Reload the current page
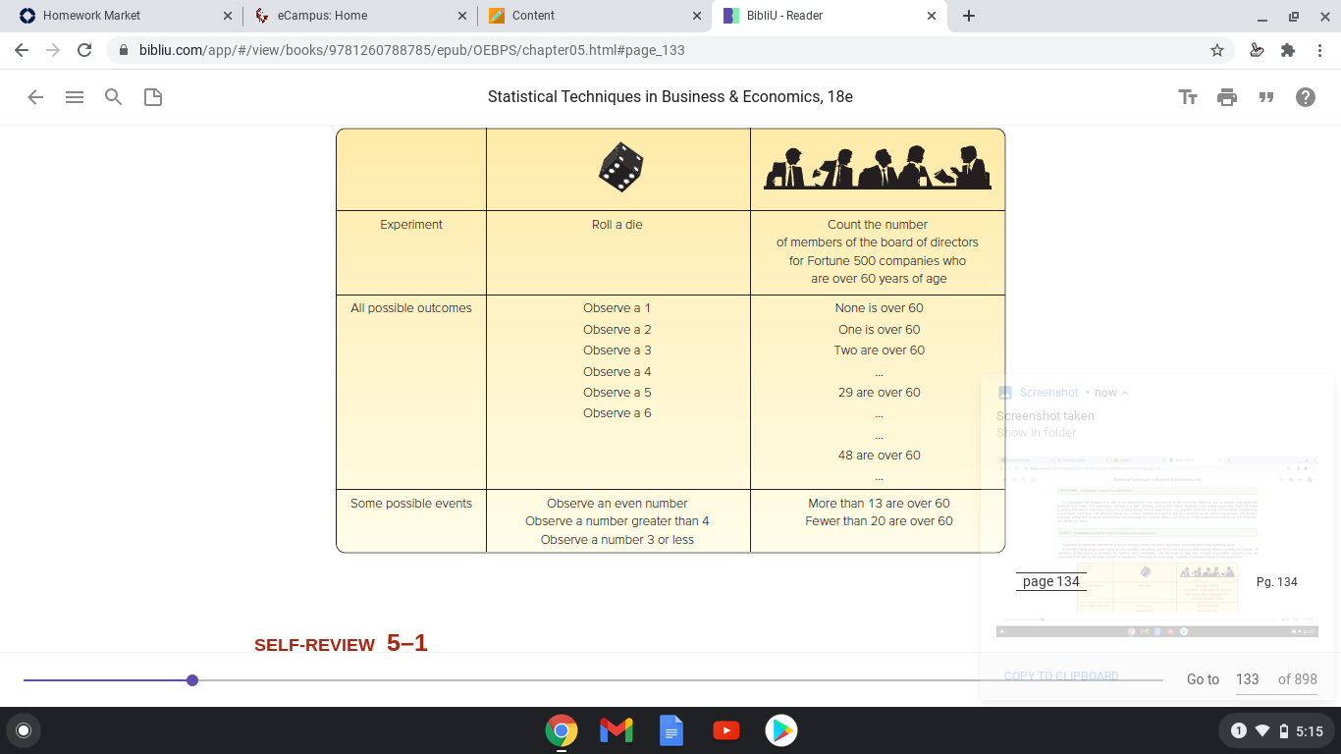Viewport: 1341px width, 754px height. tap(84, 50)
